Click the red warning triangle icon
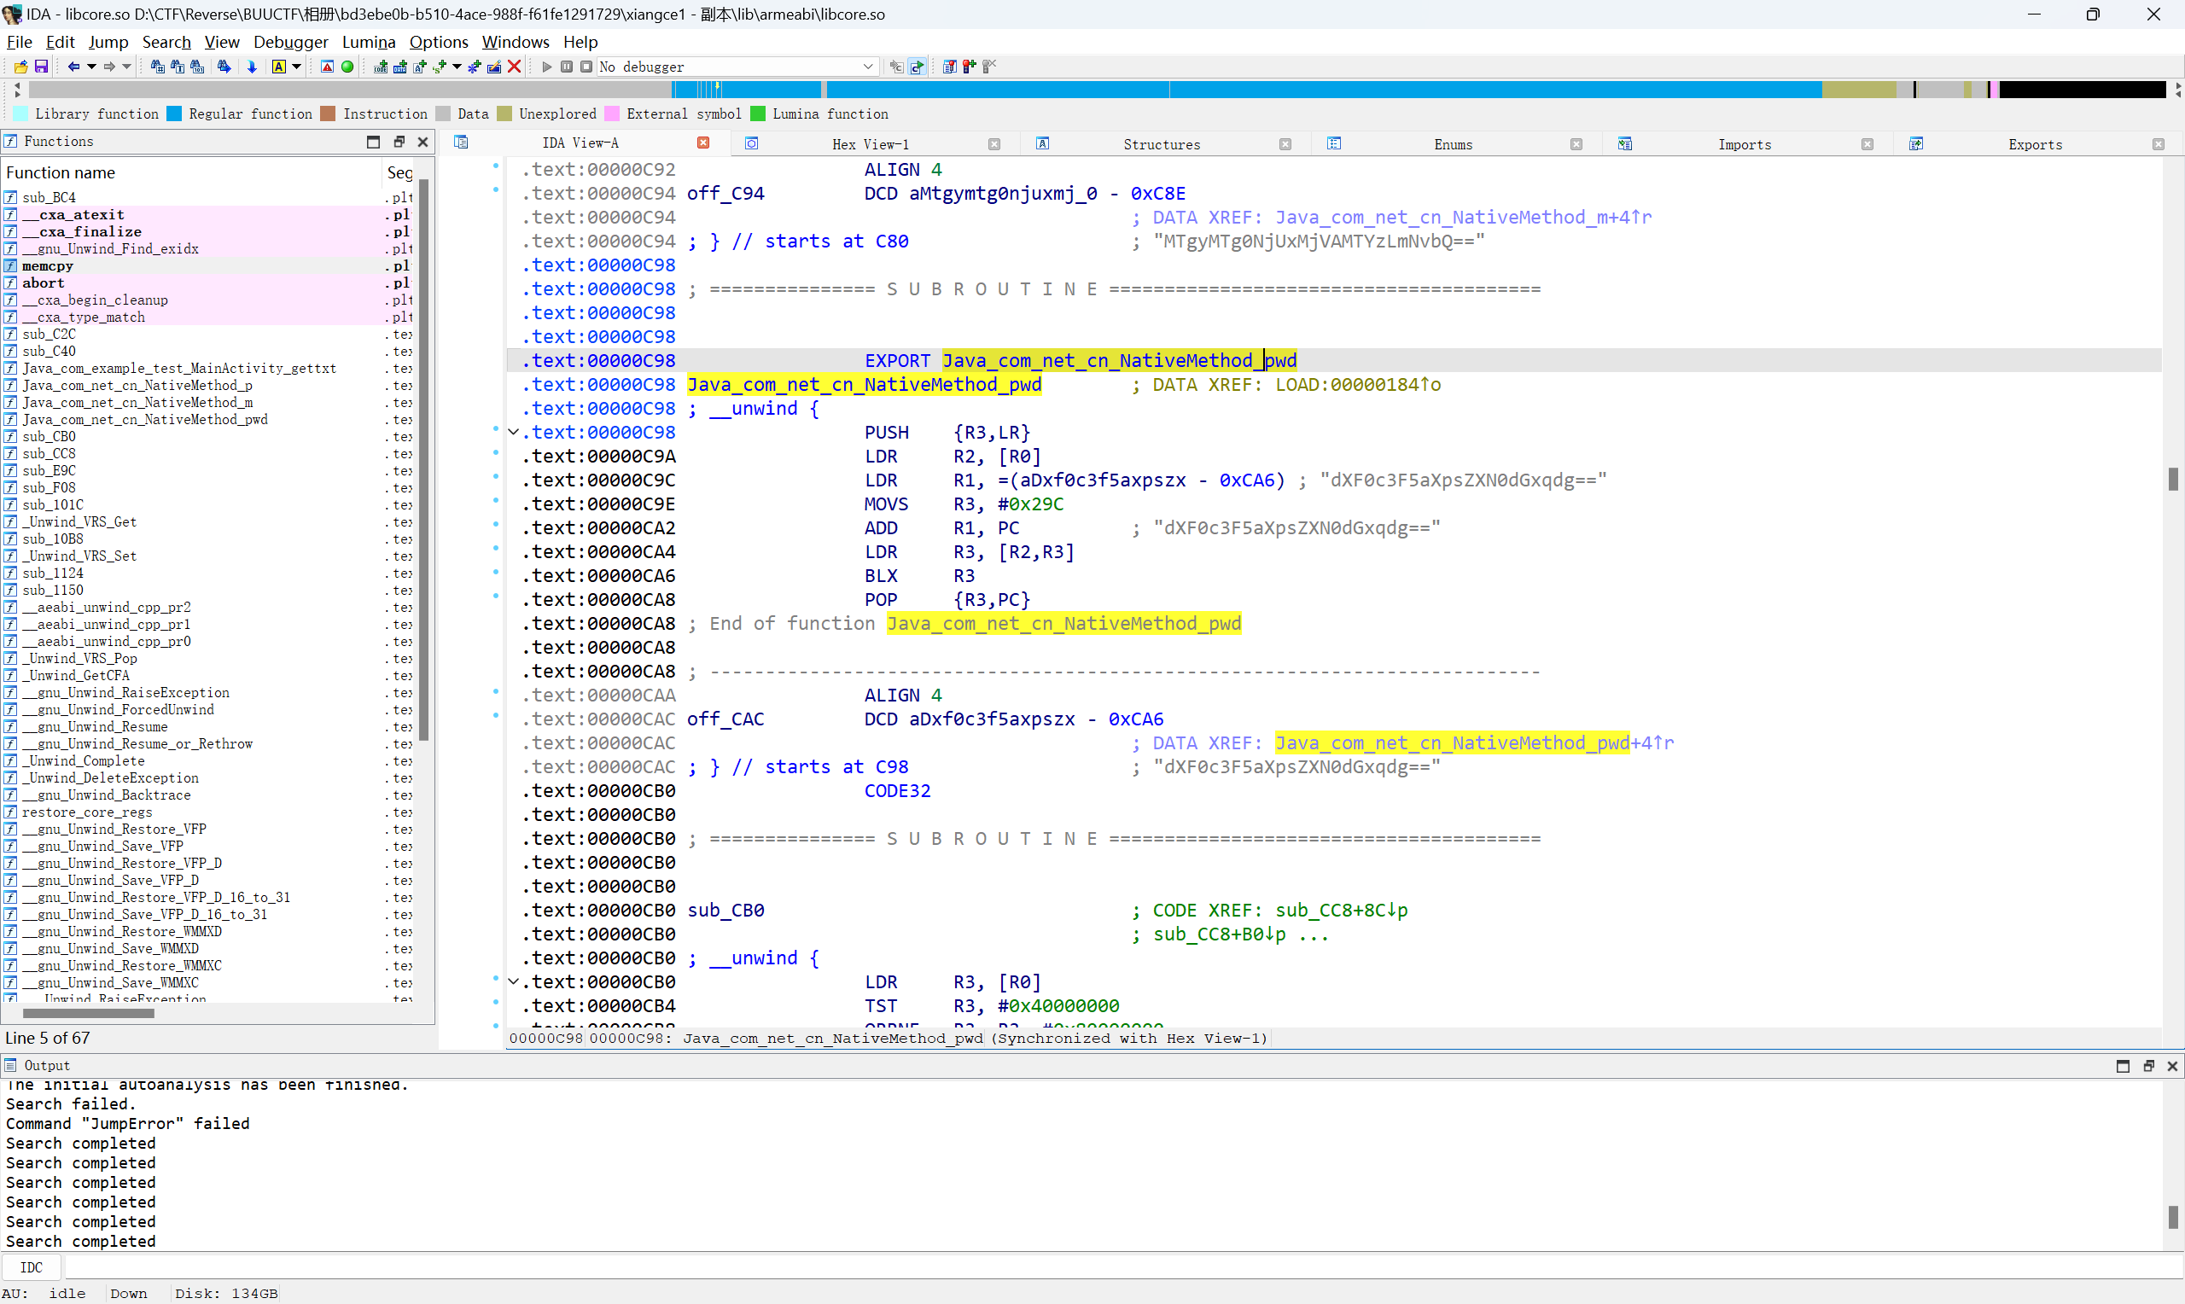The width and height of the screenshot is (2185, 1304). point(327,67)
